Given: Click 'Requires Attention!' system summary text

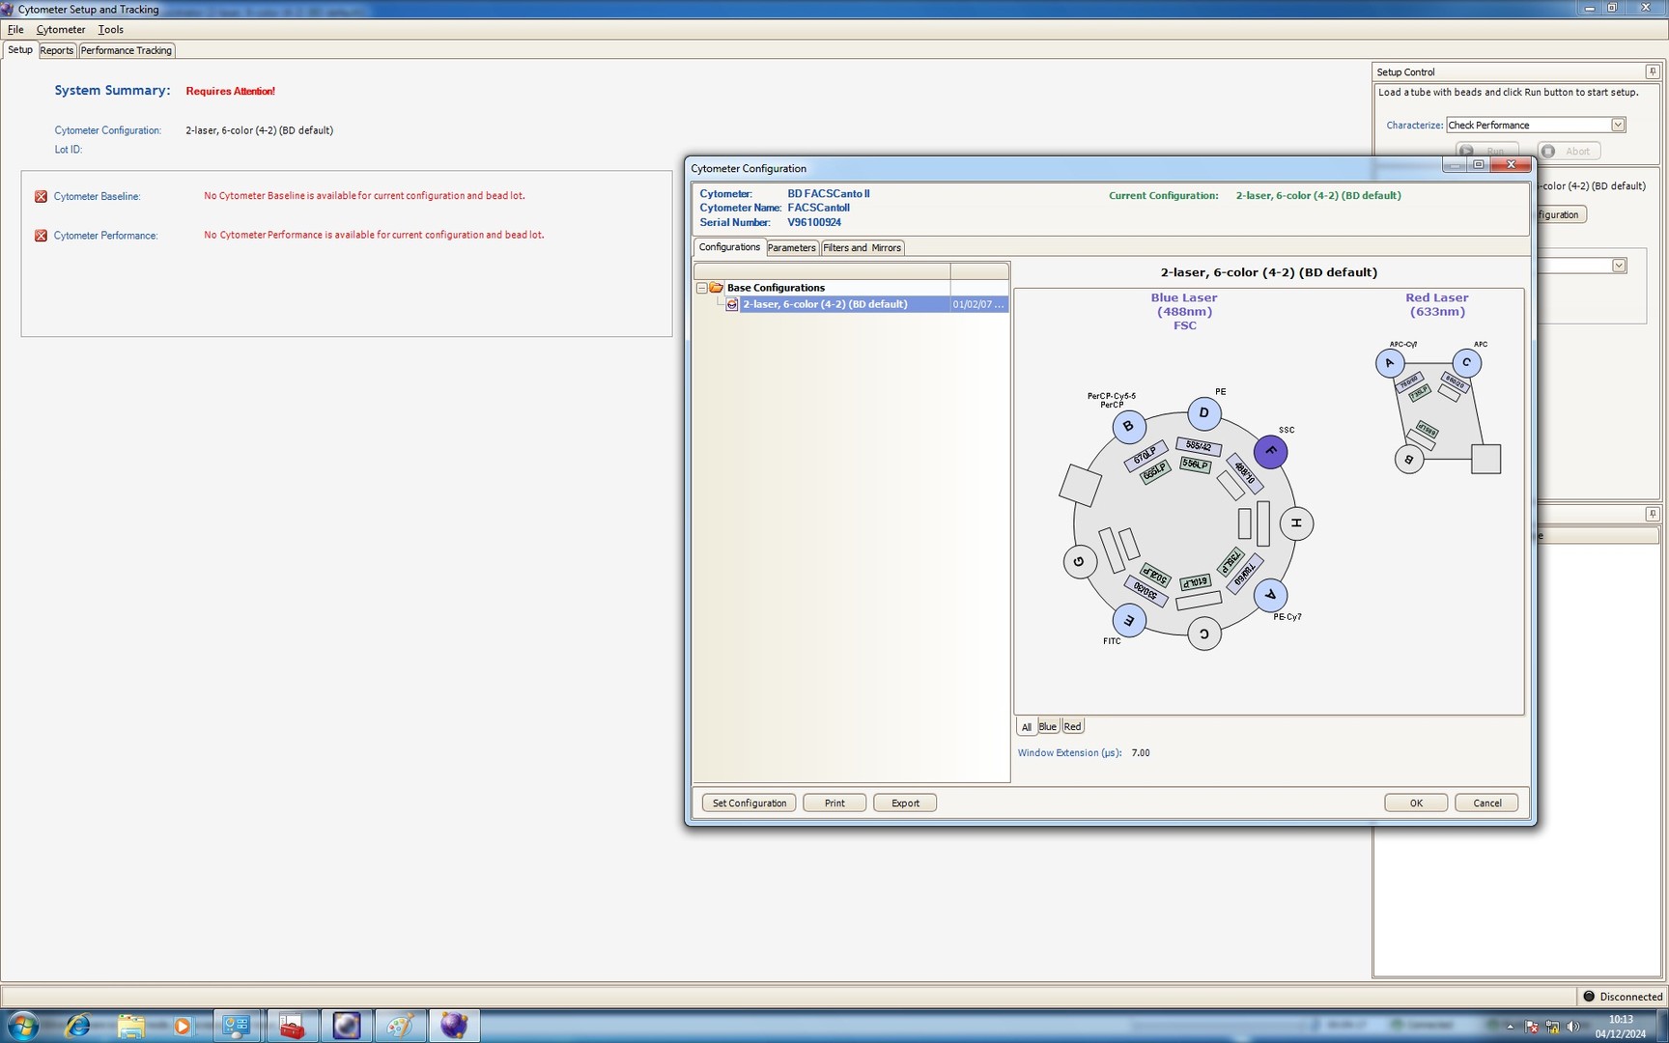Looking at the screenshot, I should (230, 91).
